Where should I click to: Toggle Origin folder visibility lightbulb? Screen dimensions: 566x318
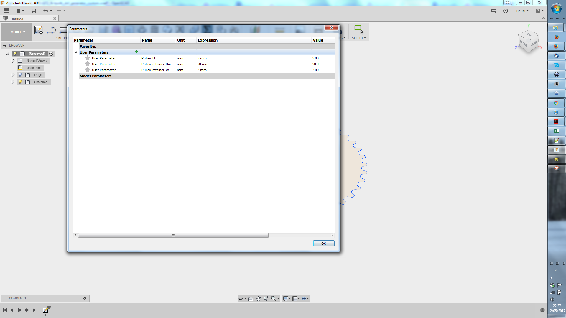pyautogui.click(x=20, y=75)
